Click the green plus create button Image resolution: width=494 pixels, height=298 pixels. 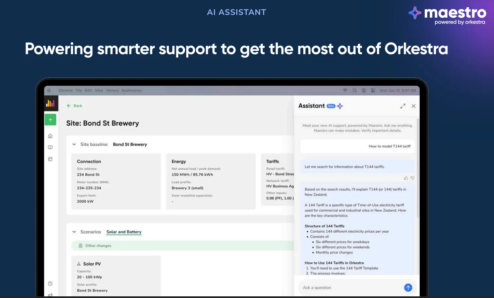click(50, 120)
